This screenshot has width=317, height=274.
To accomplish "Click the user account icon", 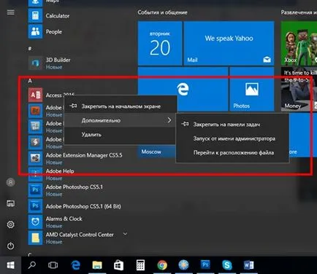I will tap(10, 182).
